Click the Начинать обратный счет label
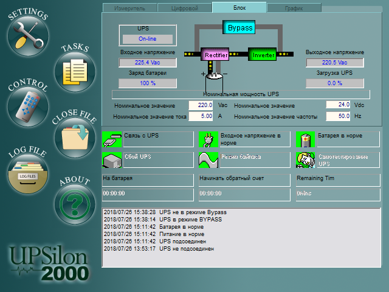 (244, 180)
